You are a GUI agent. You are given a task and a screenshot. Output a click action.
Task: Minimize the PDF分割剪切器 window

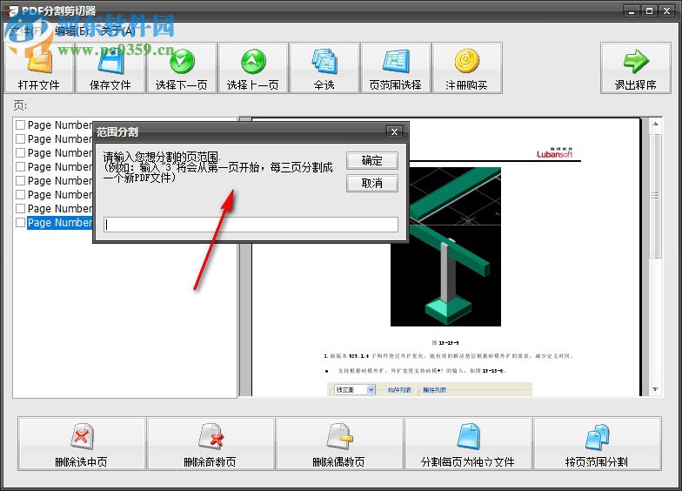632,10
